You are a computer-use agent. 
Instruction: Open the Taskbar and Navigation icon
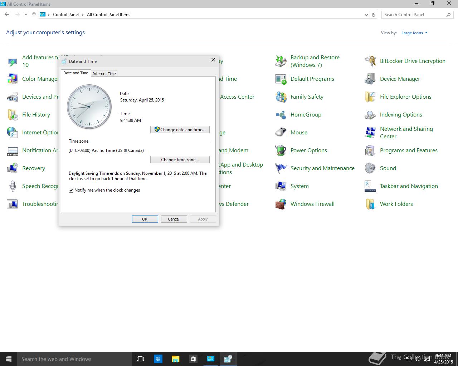click(x=370, y=186)
